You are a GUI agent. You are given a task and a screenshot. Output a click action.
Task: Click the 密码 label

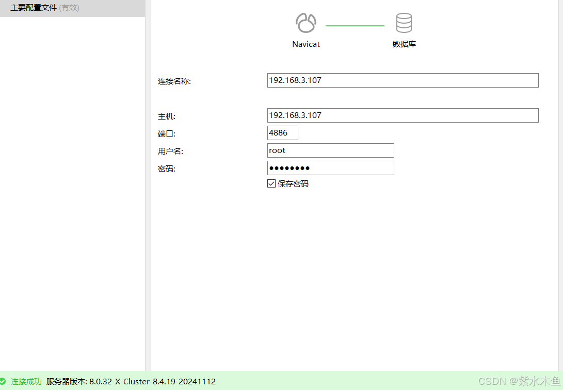point(167,169)
